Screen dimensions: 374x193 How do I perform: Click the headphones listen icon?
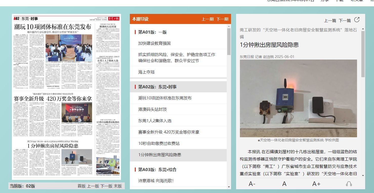coord(349,184)
